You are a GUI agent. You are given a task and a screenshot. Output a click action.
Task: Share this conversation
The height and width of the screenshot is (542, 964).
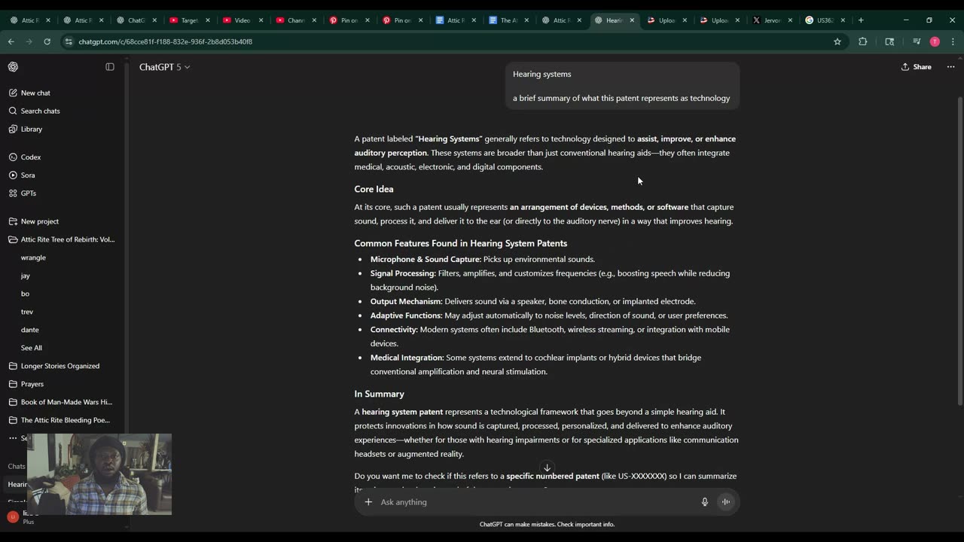coord(917,67)
